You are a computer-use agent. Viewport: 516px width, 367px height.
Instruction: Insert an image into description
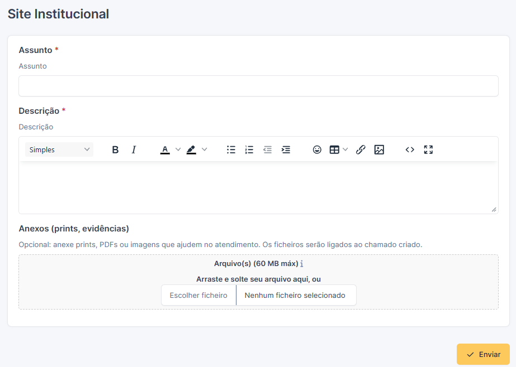tap(379, 149)
